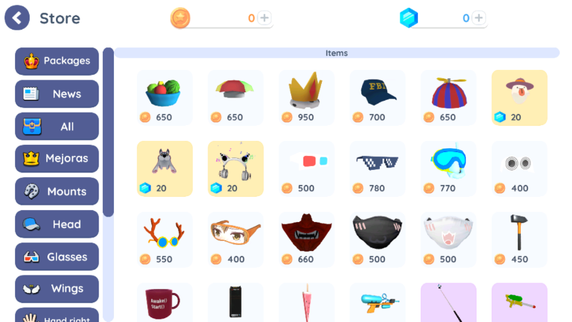Open the News section
572x322 pixels.
(57, 94)
